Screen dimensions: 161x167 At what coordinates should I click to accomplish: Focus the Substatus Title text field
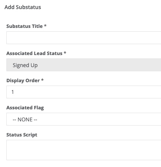click(x=84, y=38)
